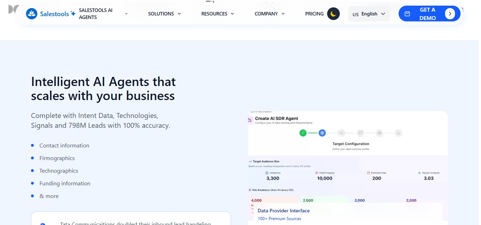
Task: Select the settings gear wizard step
Action: [x=380, y=133]
